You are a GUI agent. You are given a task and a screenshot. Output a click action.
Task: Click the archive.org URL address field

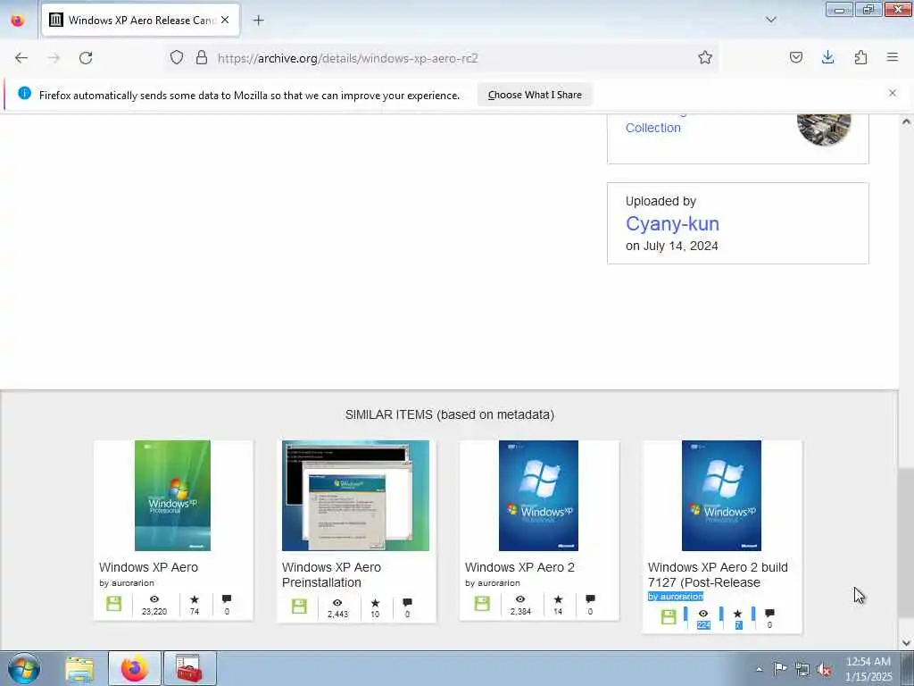pos(443,58)
